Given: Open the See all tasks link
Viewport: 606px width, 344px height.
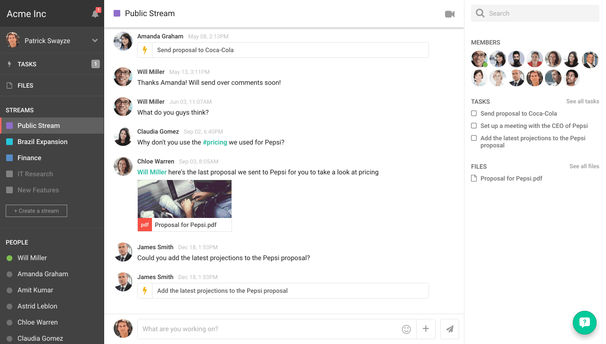Looking at the screenshot, I should pos(582,101).
